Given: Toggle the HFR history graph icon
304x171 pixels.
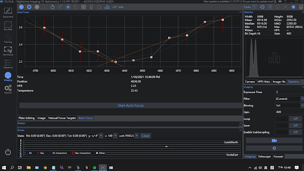Looking at the screenshot, I should [115, 7].
